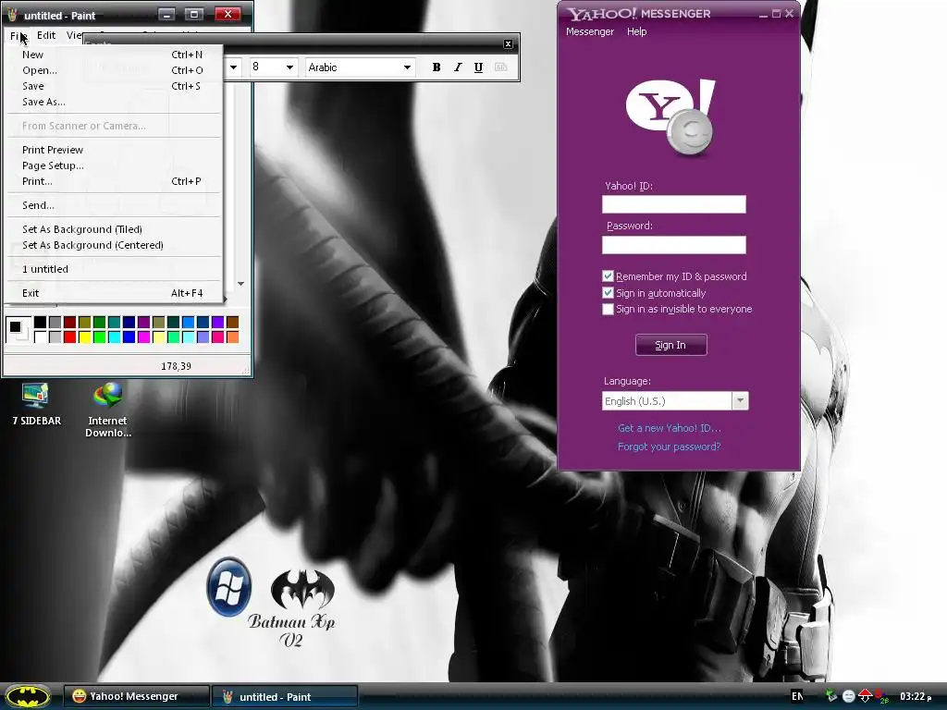Choose Save from the File menu
The image size is (947, 710).
(x=114, y=86)
